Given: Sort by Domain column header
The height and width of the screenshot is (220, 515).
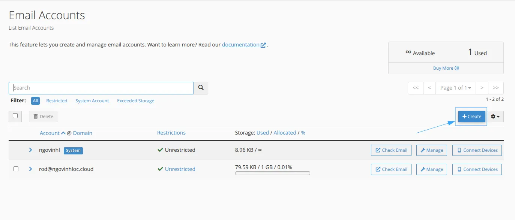Looking at the screenshot, I should (83, 133).
